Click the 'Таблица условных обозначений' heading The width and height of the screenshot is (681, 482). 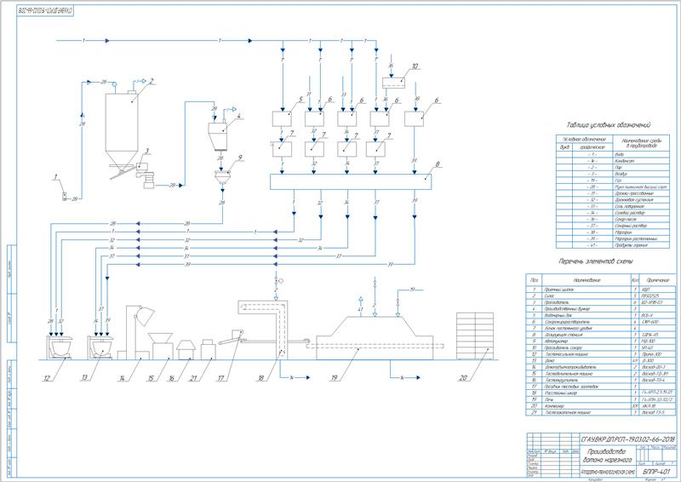click(x=609, y=125)
